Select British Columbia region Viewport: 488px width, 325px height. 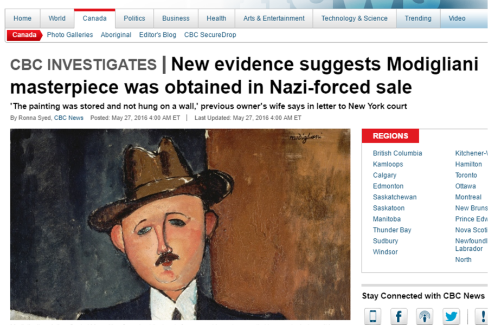tap(397, 153)
